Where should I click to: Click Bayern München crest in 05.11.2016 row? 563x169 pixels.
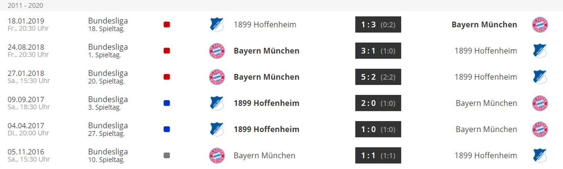click(x=217, y=155)
